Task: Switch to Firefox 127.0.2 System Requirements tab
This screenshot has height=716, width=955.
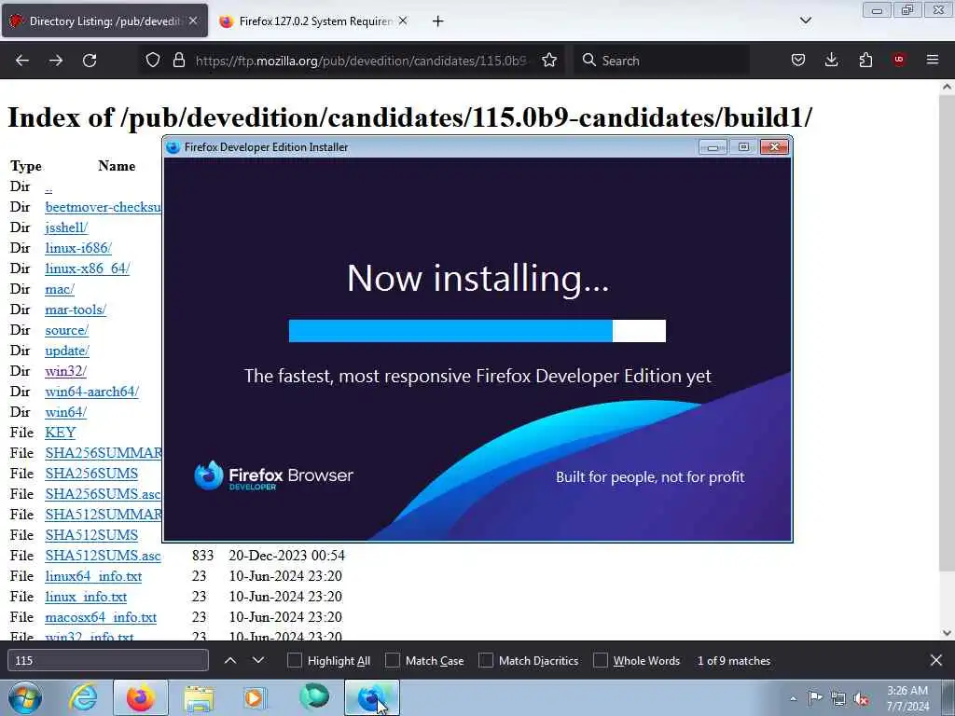Action: click(314, 21)
